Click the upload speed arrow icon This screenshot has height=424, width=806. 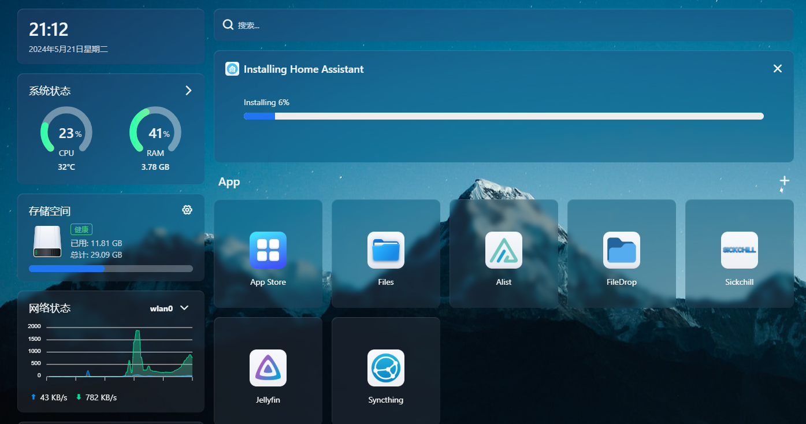click(x=33, y=397)
